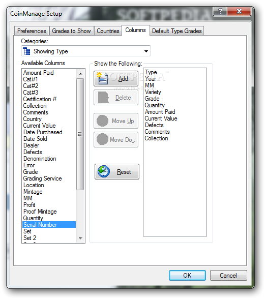This screenshot has height=299, width=265.
Task: Select Cat#1 in Available Columns
Action: click(49, 79)
